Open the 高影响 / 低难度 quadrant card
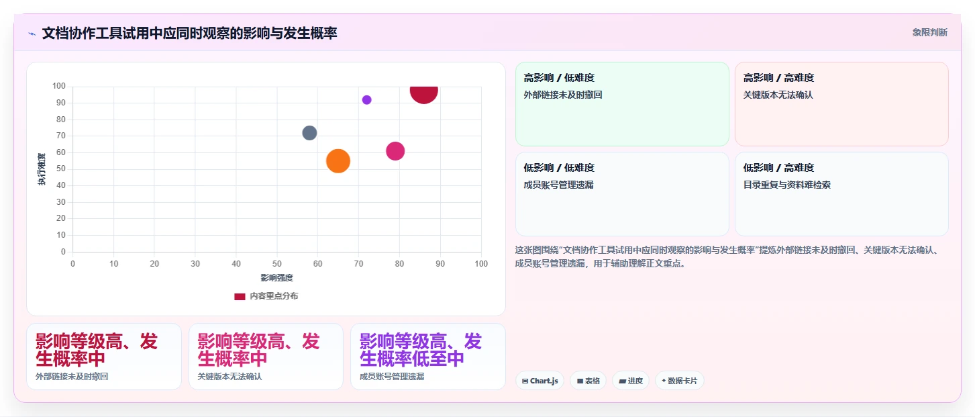Image resolution: width=975 pixels, height=417 pixels. (622, 104)
